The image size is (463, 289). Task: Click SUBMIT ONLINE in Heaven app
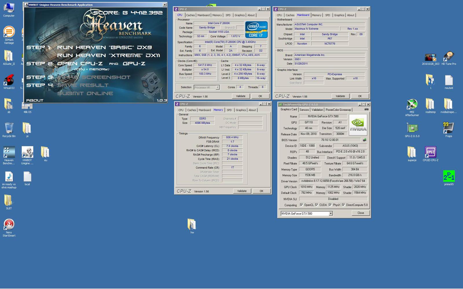pos(85,93)
